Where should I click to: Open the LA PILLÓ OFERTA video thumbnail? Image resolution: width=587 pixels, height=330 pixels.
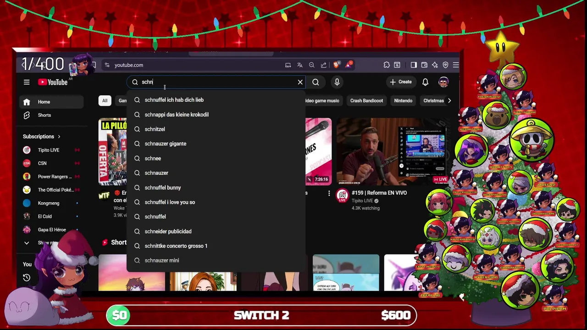112,152
